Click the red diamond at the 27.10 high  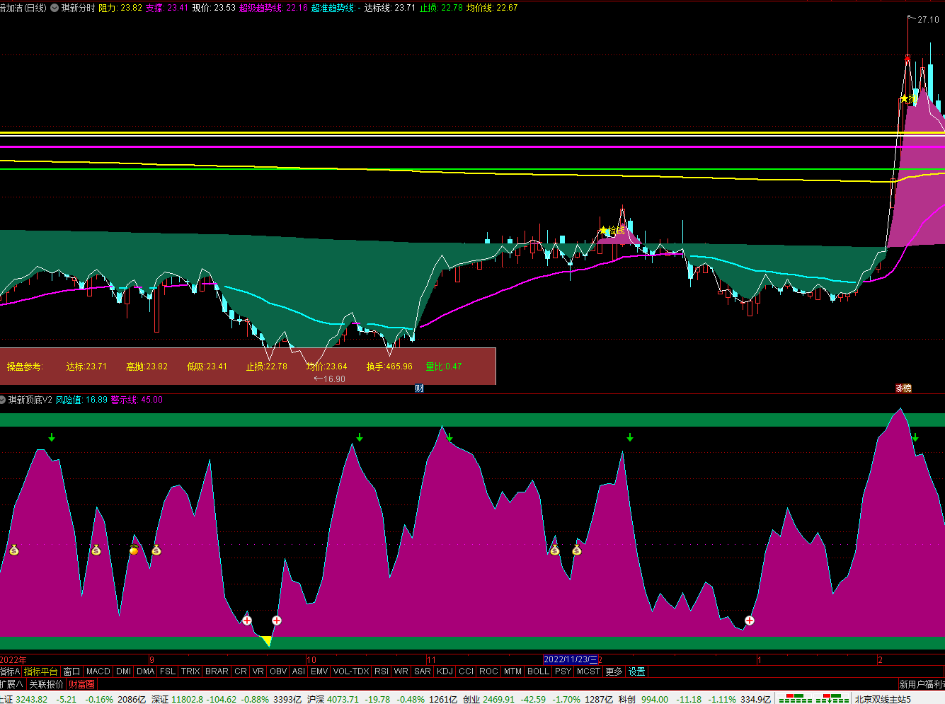point(907,59)
